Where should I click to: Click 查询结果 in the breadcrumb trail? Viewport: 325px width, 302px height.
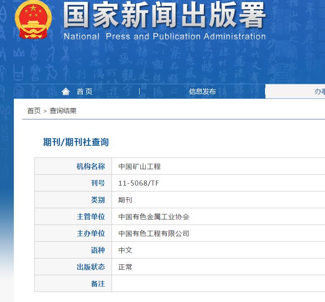63,111
